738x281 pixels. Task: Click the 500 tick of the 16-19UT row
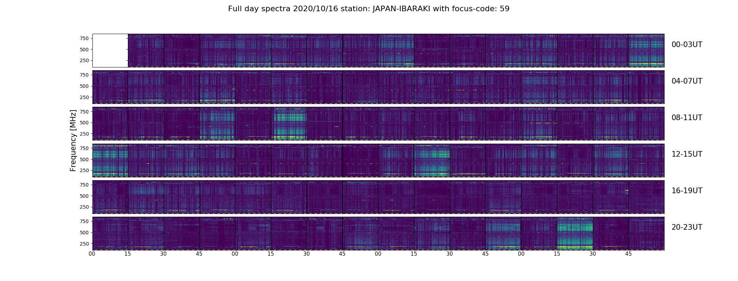(84, 196)
